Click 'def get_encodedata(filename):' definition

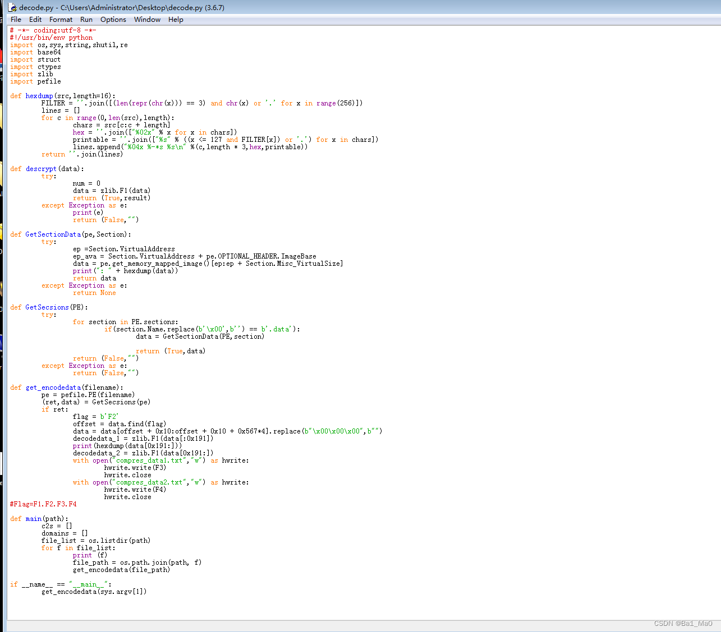[x=67, y=387]
